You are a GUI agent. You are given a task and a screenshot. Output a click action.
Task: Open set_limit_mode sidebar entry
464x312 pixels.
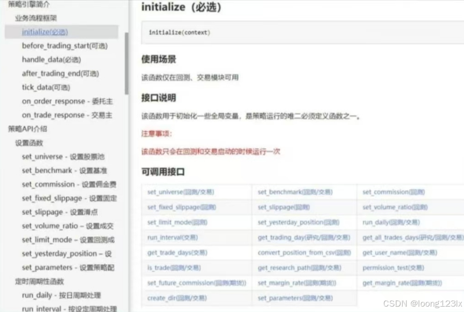68,240
